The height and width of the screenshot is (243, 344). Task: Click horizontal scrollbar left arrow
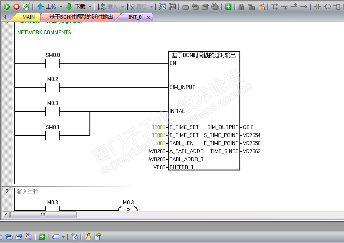click(x=6, y=215)
